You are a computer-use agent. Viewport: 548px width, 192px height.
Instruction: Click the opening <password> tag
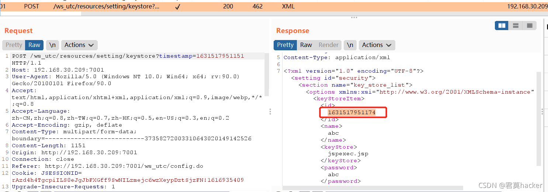(339, 167)
